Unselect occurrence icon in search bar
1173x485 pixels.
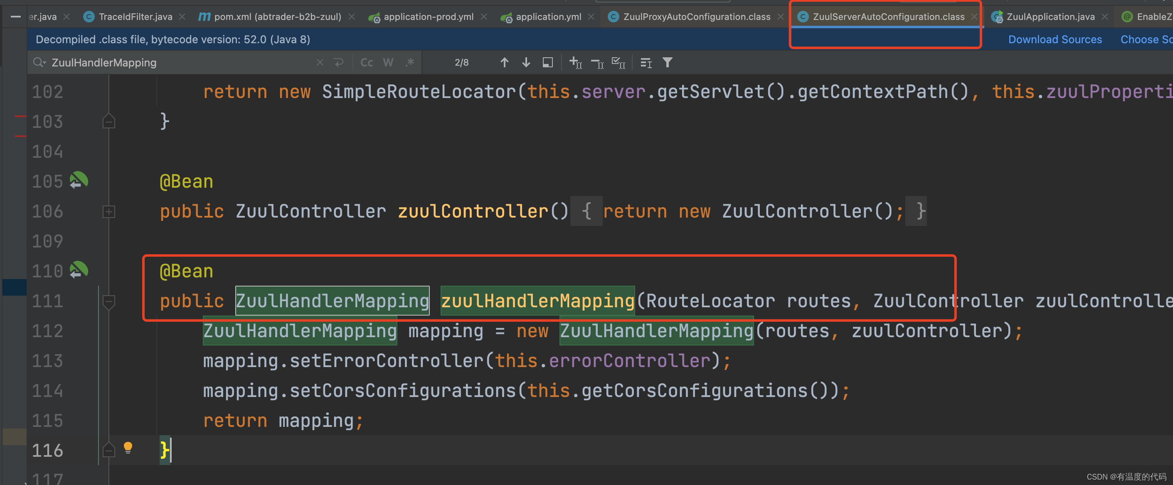[x=597, y=62]
